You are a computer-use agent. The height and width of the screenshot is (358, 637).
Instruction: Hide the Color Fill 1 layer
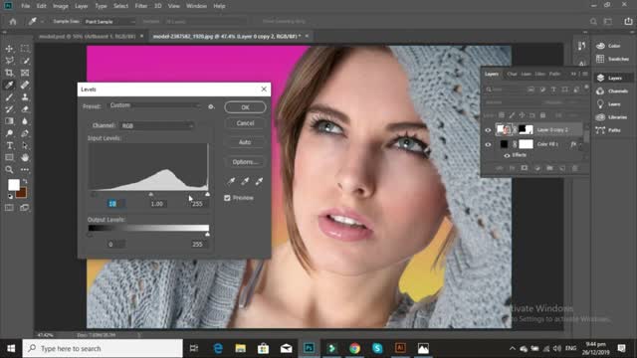pyautogui.click(x=488, y=144)
